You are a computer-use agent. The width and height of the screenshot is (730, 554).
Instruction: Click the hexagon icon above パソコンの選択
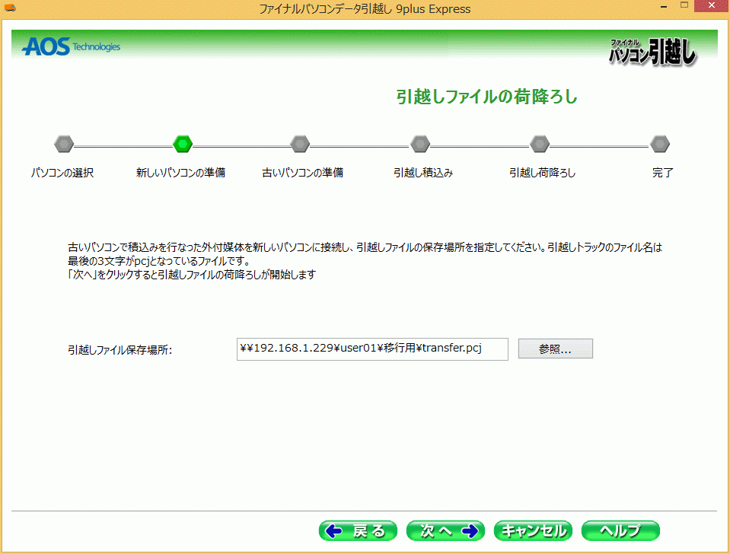(64, 143)
